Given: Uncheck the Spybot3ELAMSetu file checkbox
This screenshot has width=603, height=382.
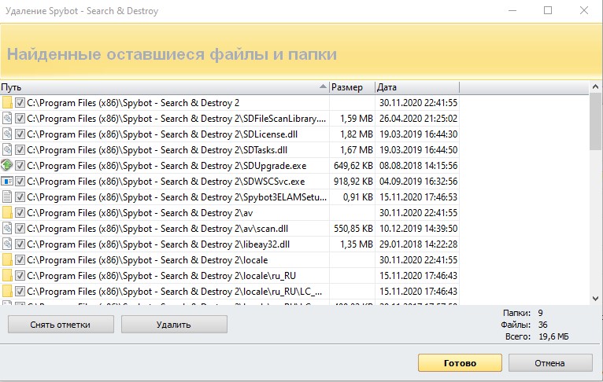Looking at the screenshot, I should pyautogui.click(x=20, y=197).
